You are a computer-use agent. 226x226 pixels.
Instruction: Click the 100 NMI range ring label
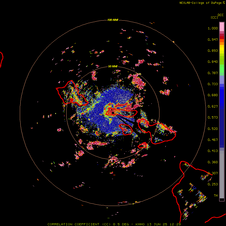(x=113, y=20)
